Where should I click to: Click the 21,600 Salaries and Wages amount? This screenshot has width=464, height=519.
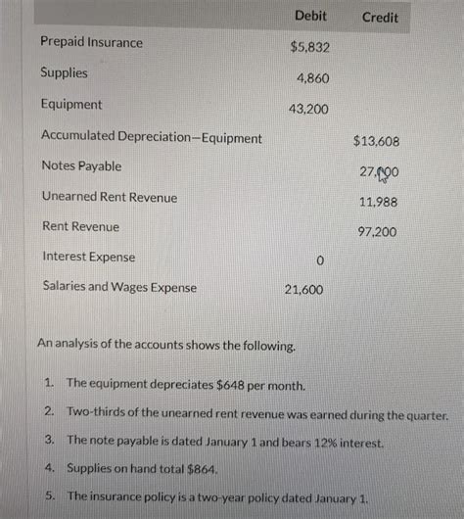pos(303,289)
